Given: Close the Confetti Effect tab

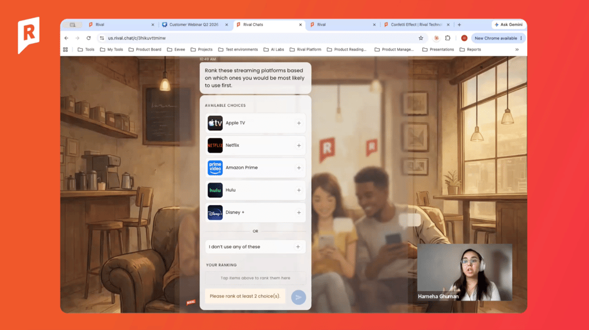Looking at the screenshot, I should tap(448, 25).
